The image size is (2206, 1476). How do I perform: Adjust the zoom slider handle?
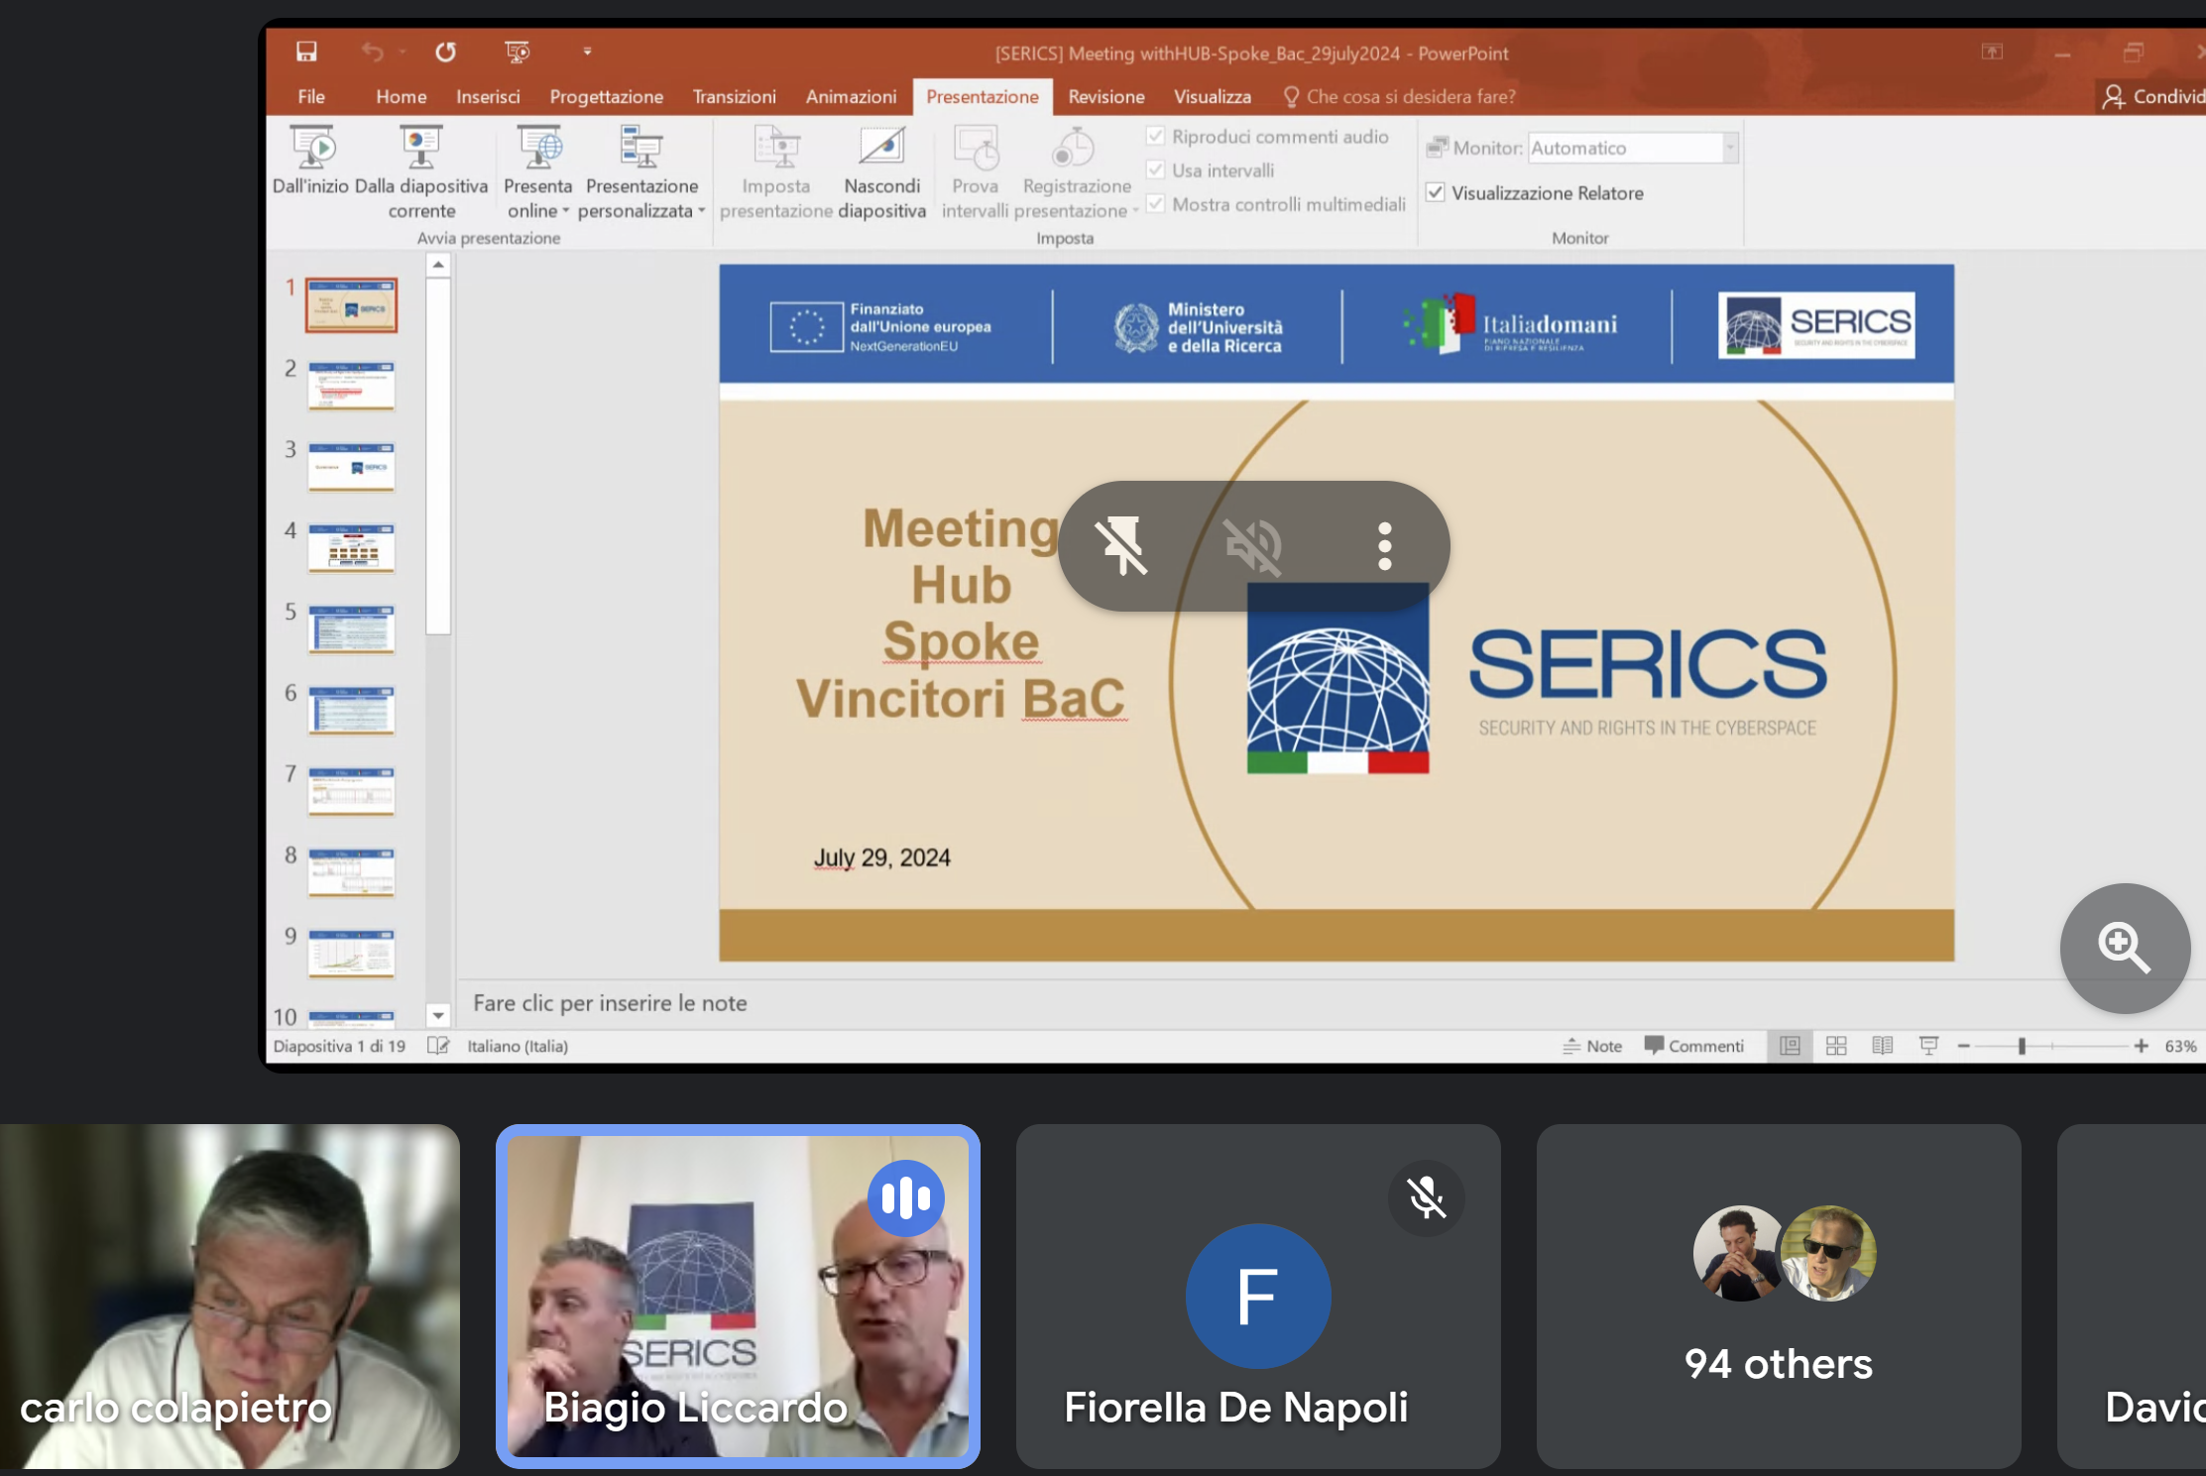(2022, 1046)
